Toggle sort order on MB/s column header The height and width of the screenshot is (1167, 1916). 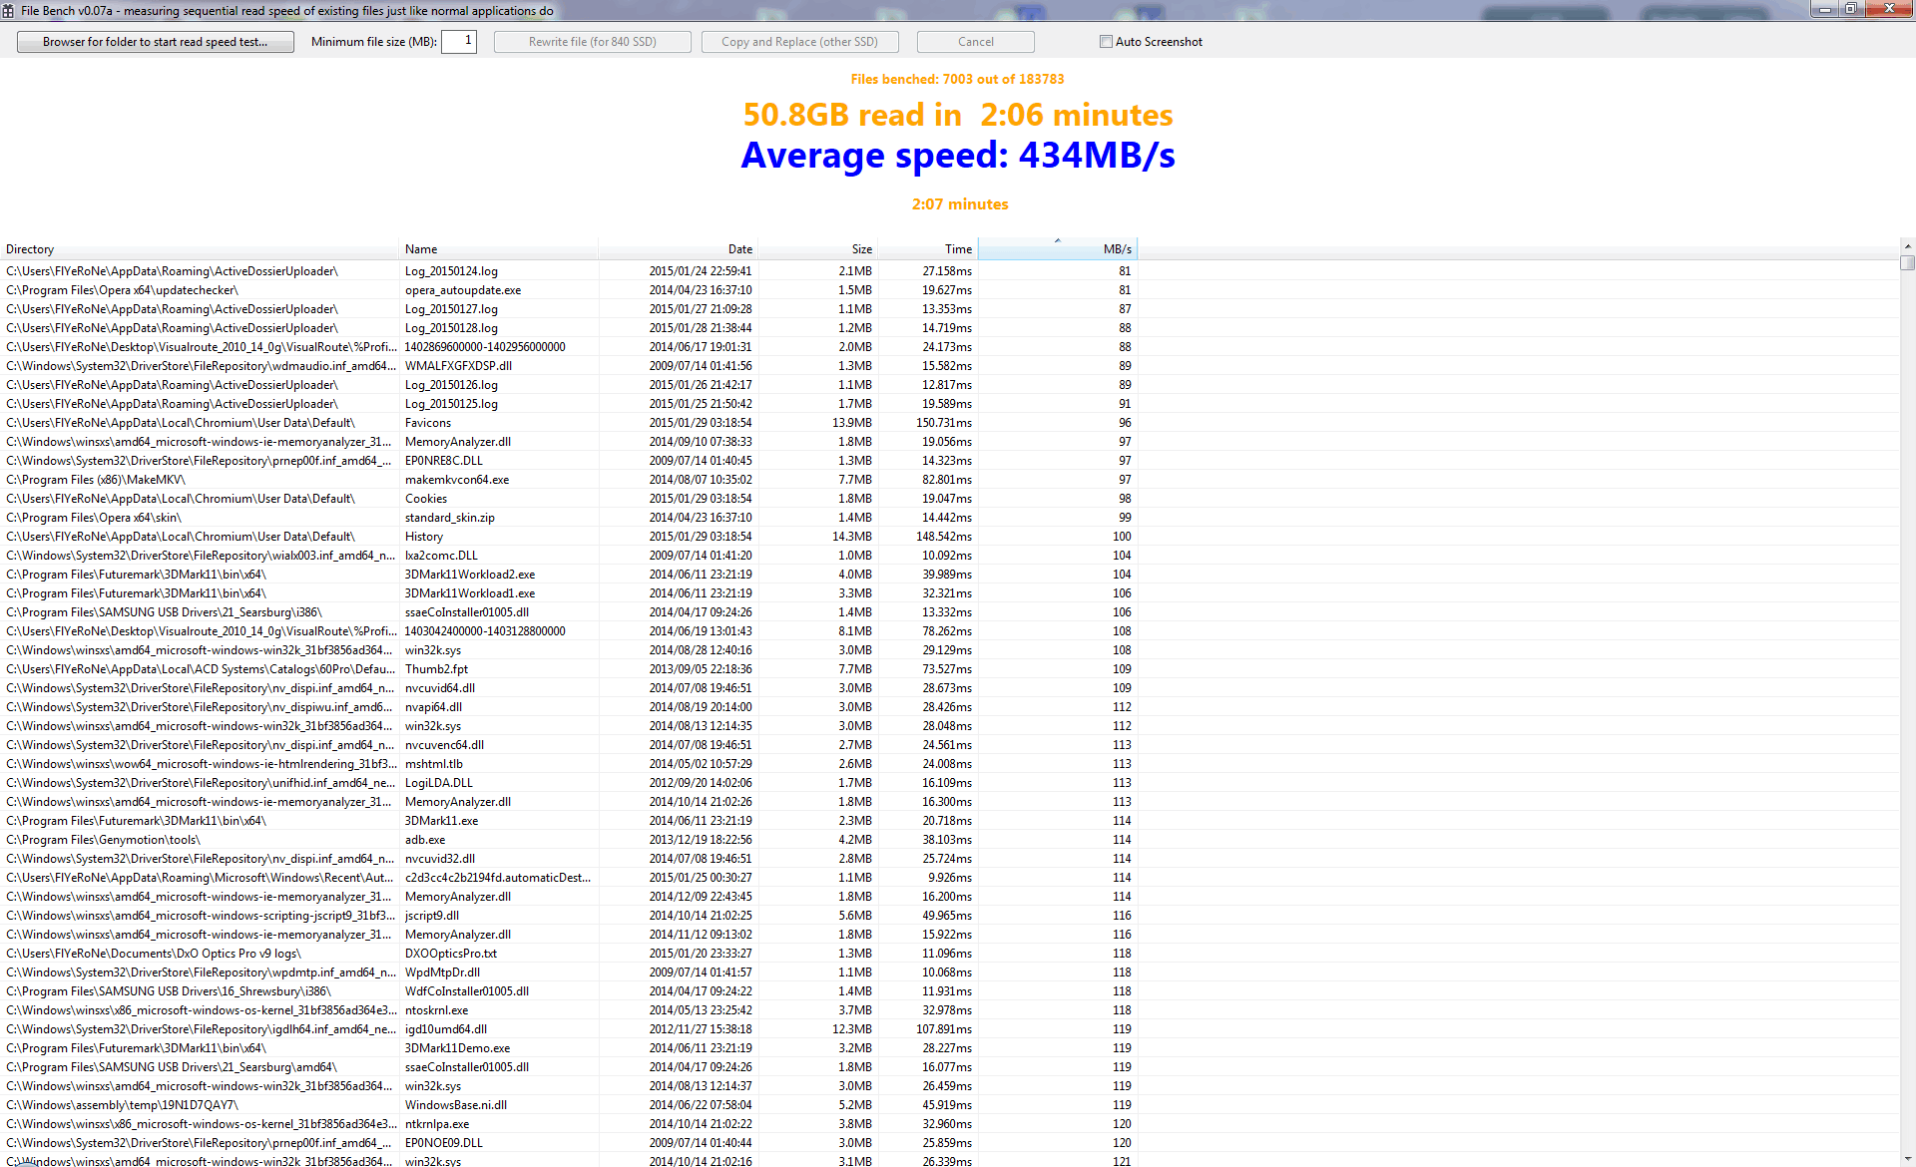tap(1058, 249)
